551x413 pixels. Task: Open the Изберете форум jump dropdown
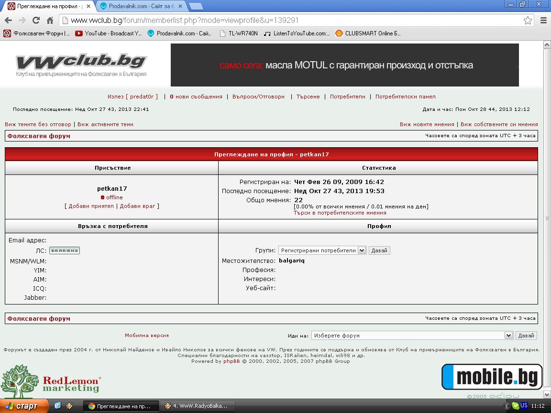point(508,336)
